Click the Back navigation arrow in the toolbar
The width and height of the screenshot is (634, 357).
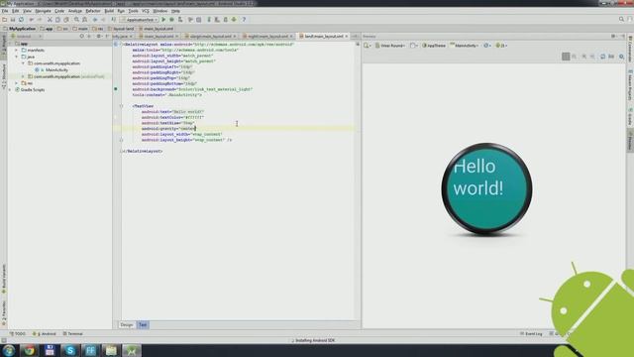[x=95, y=20]
